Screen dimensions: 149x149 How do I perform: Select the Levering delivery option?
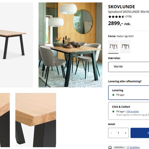129,93
